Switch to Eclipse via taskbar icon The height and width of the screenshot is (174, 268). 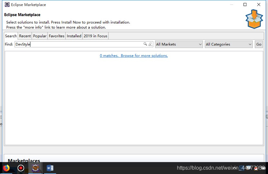(x=36, y=168)
